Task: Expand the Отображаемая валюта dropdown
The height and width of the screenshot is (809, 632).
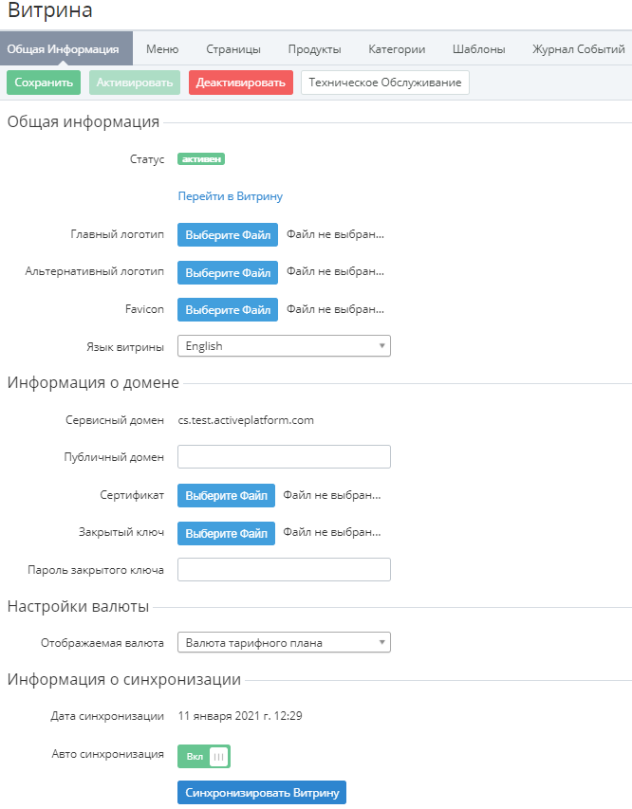Action: pyautogui.click(x=284, y=643)
